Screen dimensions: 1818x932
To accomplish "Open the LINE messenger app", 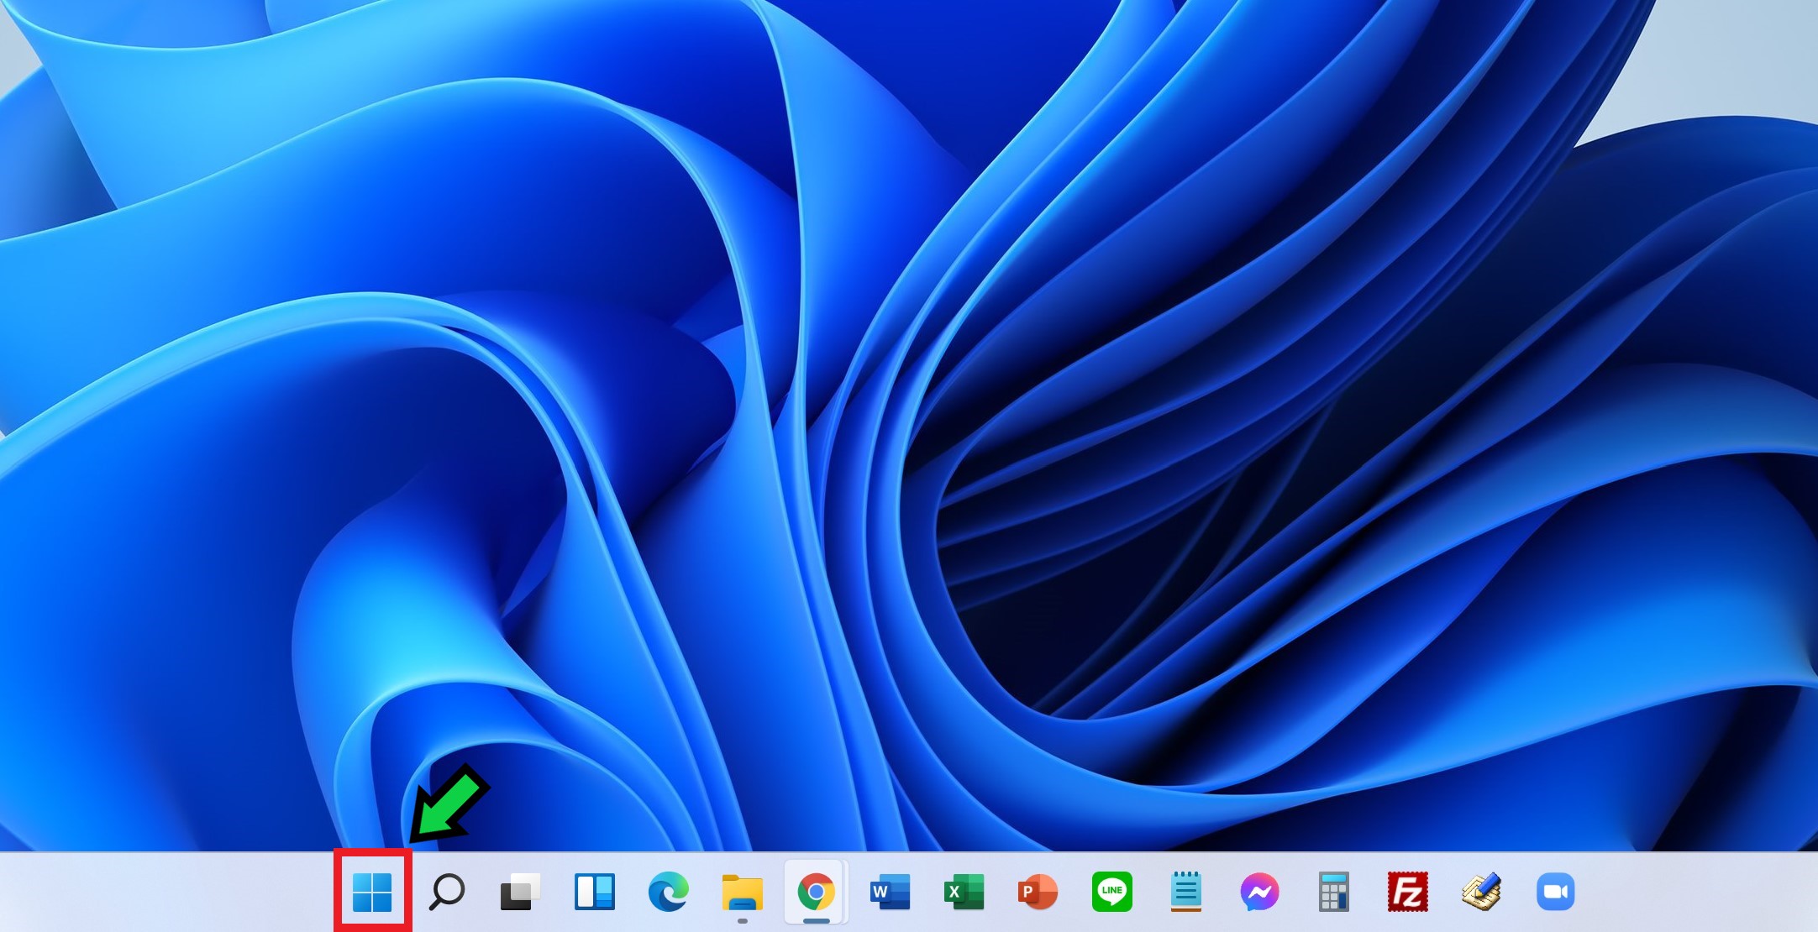I will [1112, 892].
